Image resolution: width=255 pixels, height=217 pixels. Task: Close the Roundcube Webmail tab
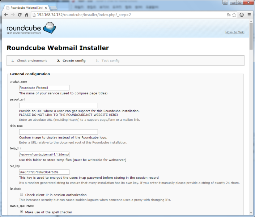[x=46, y=8]
